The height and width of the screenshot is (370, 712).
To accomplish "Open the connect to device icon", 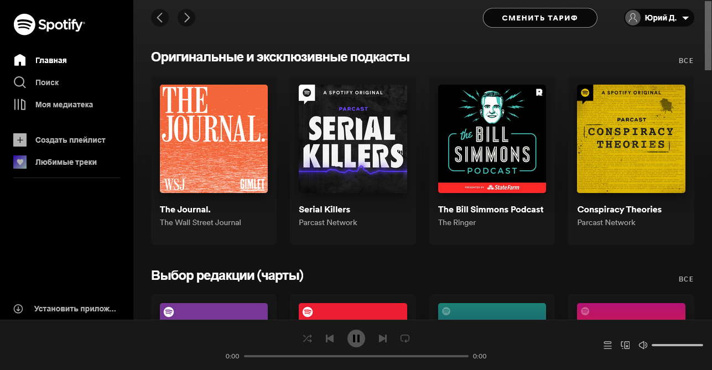I will (626, 345).
